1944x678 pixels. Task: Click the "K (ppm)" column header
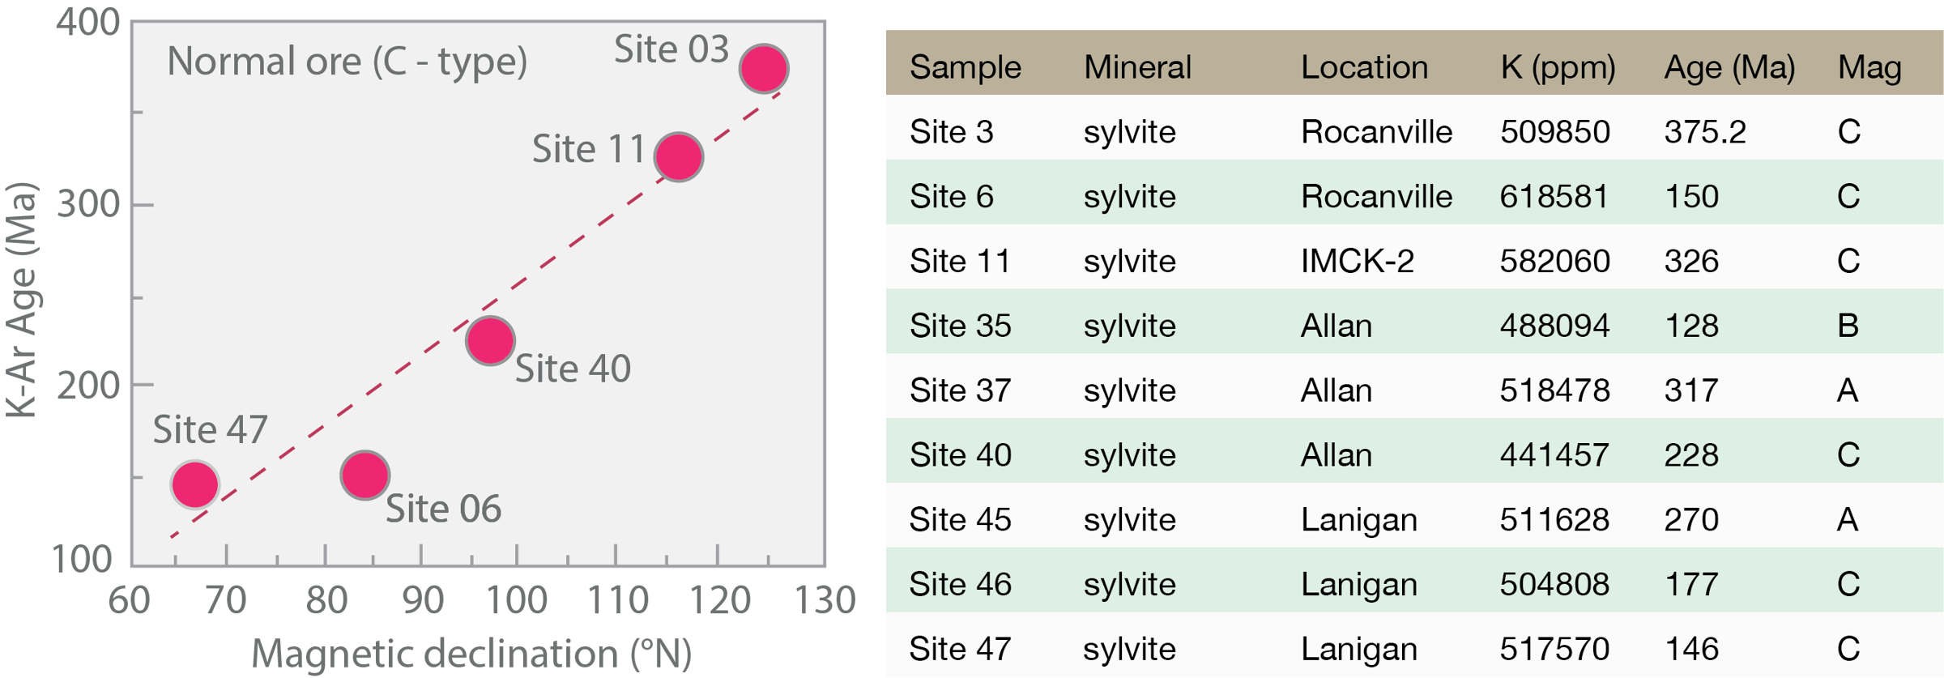click(1557, 67)
